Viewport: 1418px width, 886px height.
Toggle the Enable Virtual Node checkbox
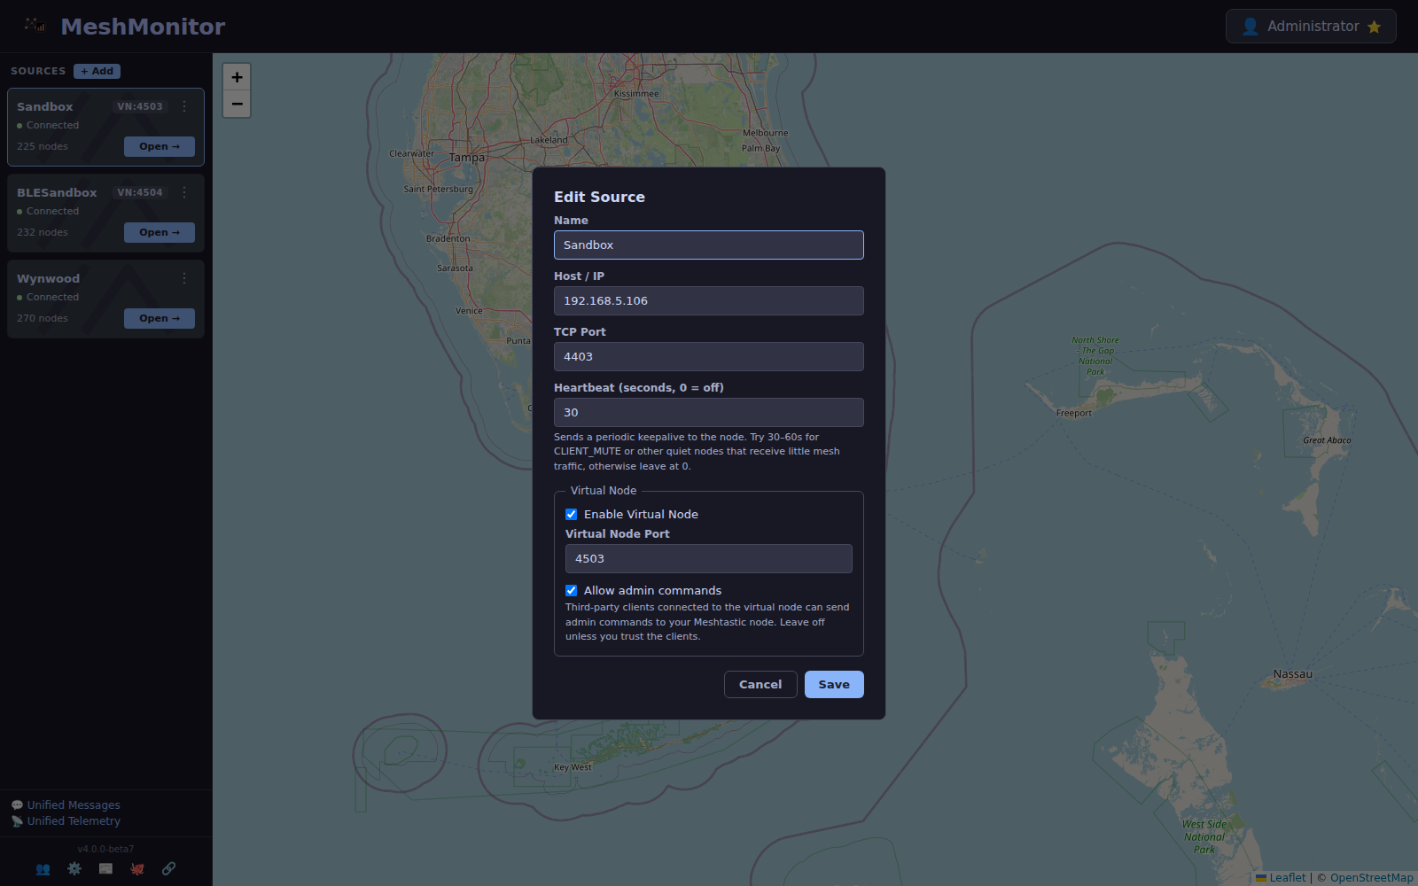[x=572, y=515]
